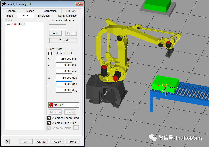Click the Z offset field

pyautogui.click(x=64, y=71)
